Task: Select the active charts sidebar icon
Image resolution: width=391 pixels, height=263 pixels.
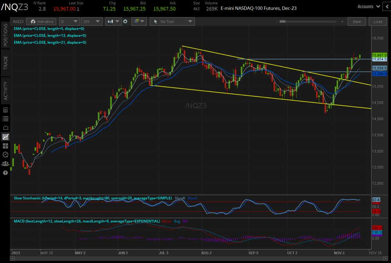Action: click(5, 137)
